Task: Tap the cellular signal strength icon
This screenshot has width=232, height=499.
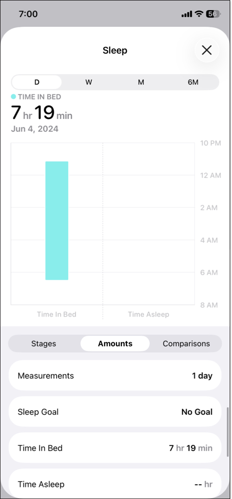Action: [x=187, y=14]
